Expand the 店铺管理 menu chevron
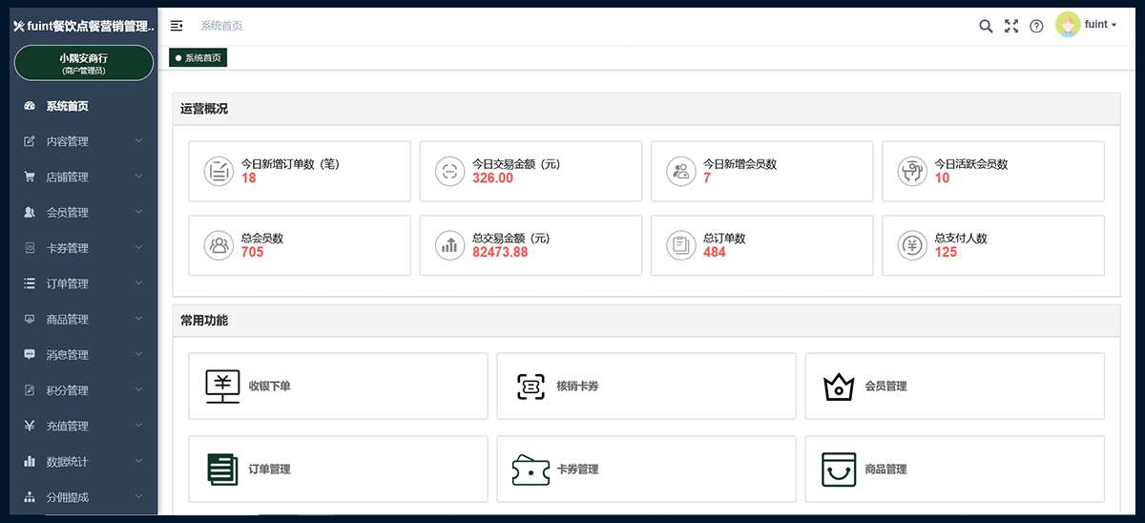The width and height of the screenshot is (1145, 523). pos(139,177)
